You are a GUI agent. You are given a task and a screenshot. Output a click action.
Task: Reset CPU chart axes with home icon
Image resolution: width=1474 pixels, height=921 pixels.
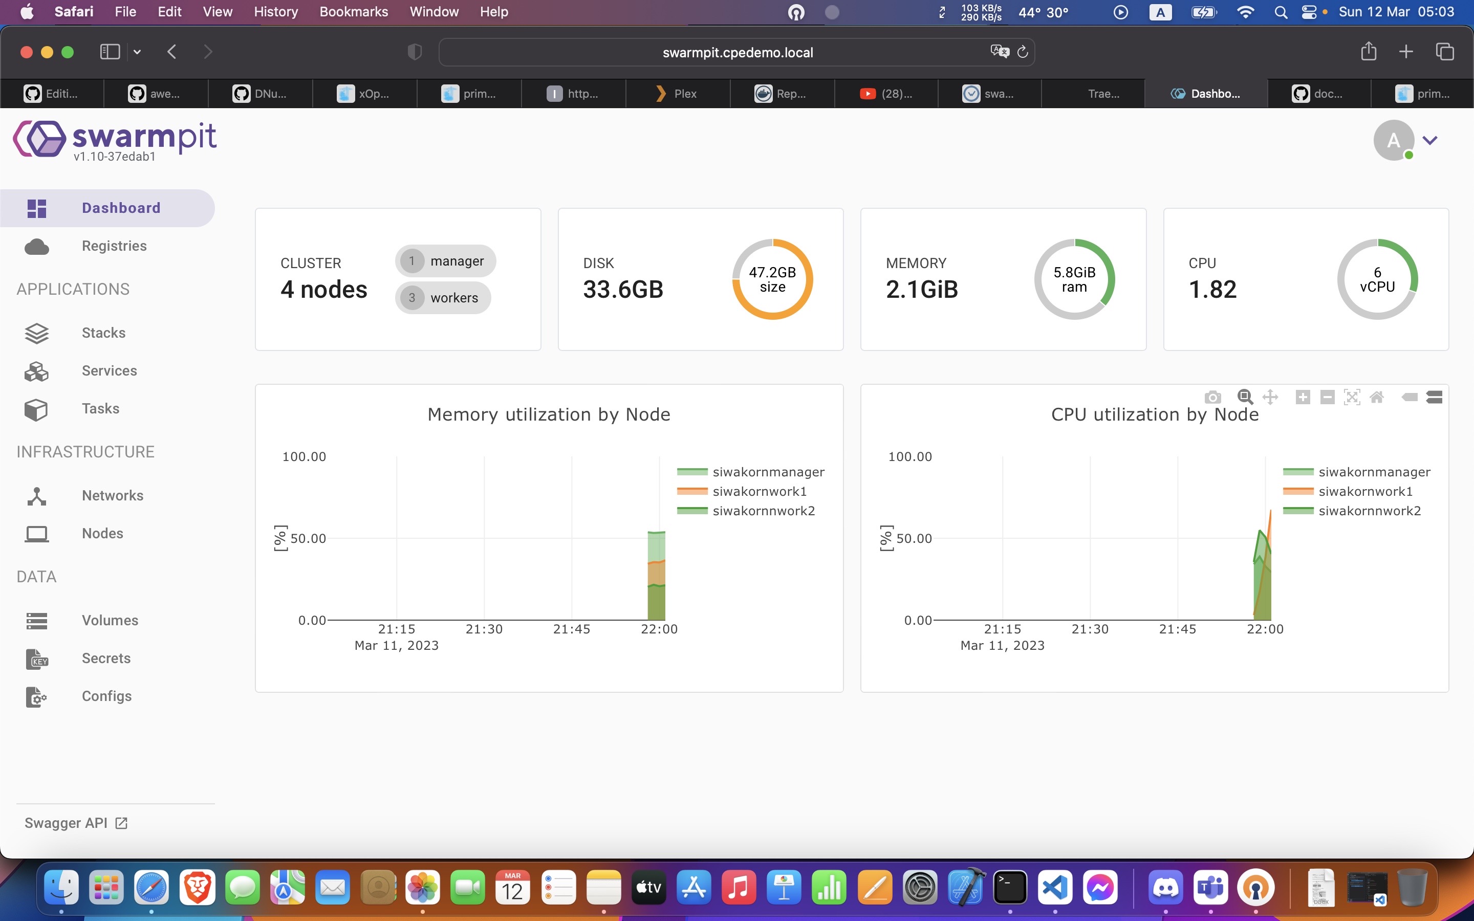tap(1377, 397)
